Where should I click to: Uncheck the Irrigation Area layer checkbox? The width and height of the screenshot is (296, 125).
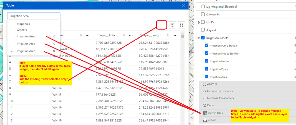point(207,77)
